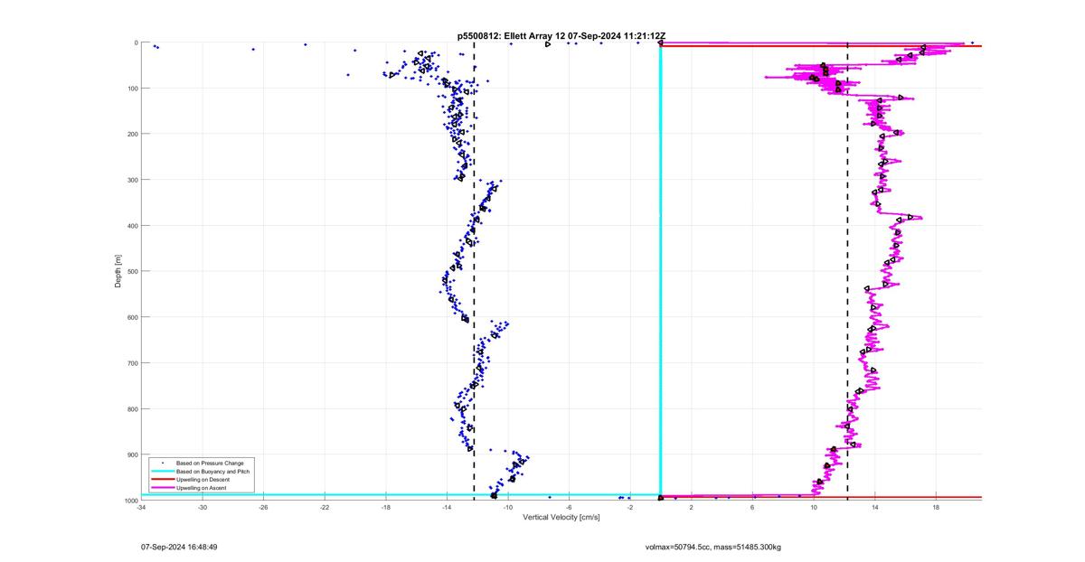Click the x-axis tick label '-14'
Screen dimensions: 1085x562
(447, 508)
